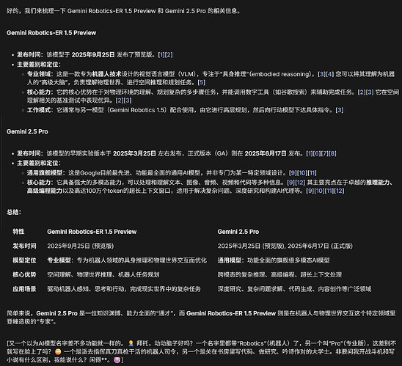This screenshot has width=402, height=366.
Task: Click table cell 跨模态的复杂推理、高级编程、超长上下文处理
Action: pyautogui.click(x=279, y=274)
